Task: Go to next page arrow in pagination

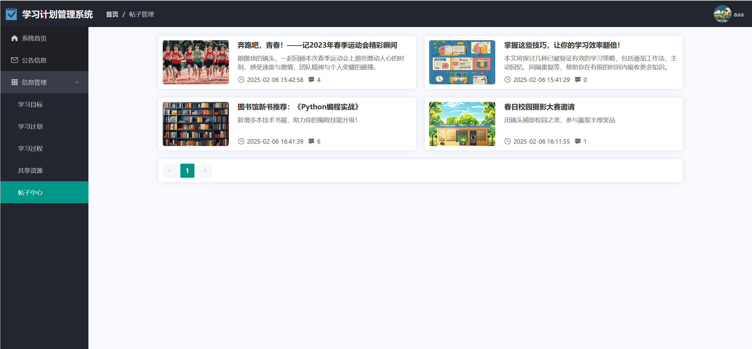Action: [x=205, y=171]
